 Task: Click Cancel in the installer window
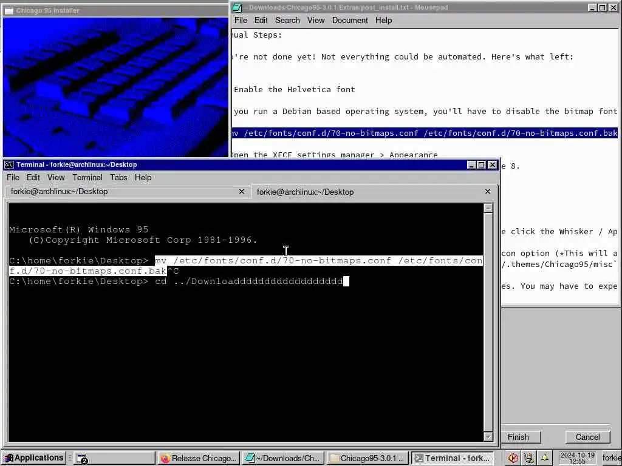coord(587,437)
